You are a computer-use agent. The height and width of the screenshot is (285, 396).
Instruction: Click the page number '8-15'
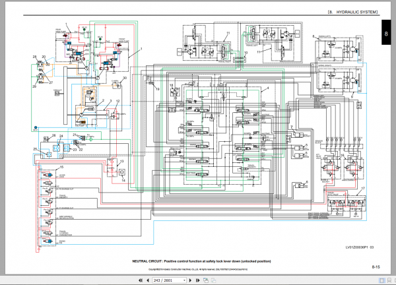pos(376,267)
